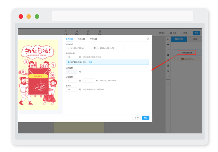Click the 确定 confirm button
The height and width of the screenshot is (152, 218).
145,118
